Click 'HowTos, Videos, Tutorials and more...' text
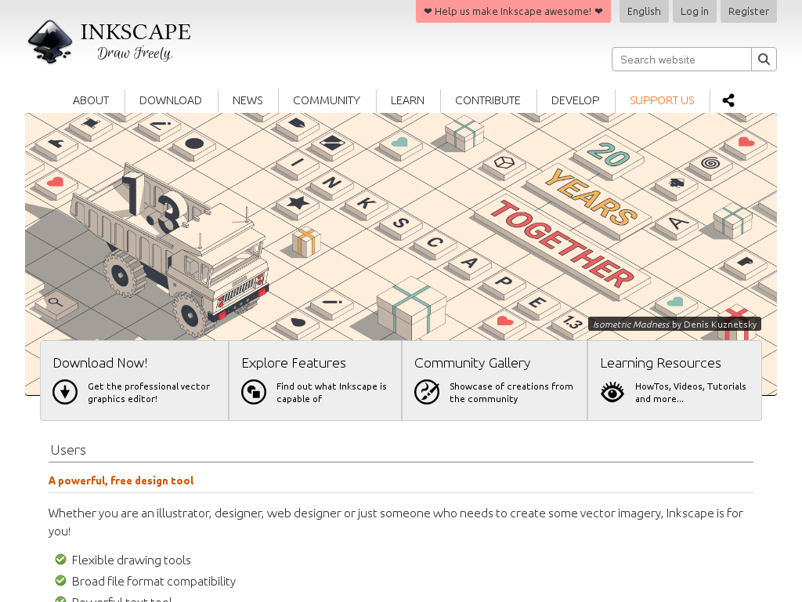 [x=691, y=393]
